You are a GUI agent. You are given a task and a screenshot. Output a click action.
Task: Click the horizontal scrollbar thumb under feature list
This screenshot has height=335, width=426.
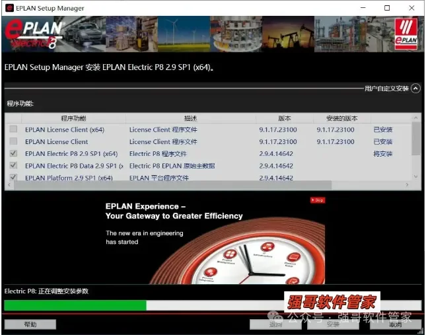tap(172, 185)
